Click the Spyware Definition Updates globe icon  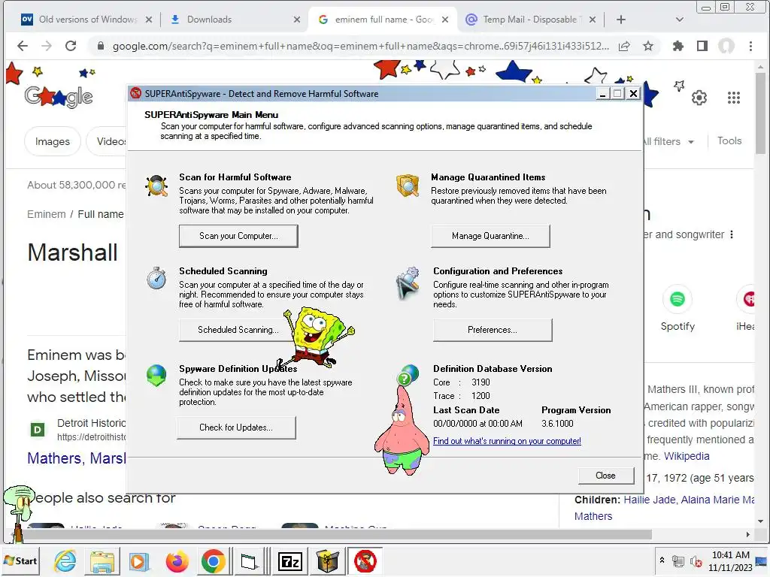click(x=156, y=376)
